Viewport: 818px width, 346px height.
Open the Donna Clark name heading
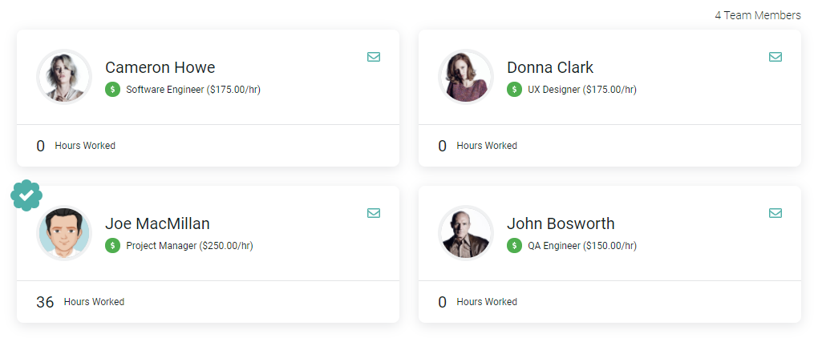[550, 67]
